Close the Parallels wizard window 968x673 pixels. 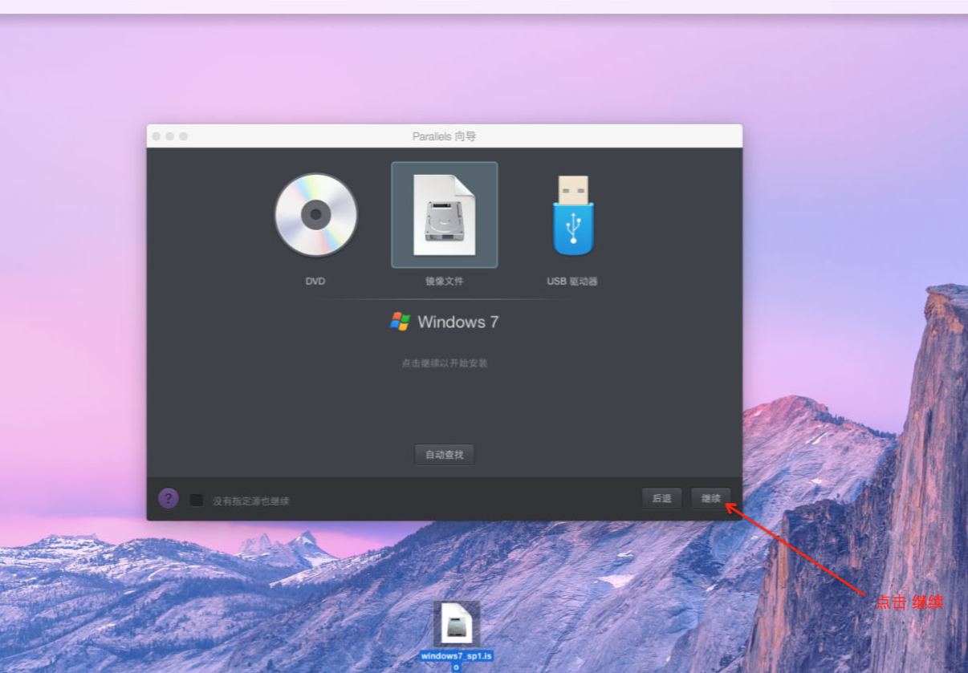click(157, 136)
